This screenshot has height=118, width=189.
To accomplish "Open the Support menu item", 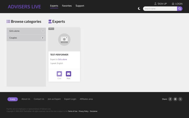I will [80, 6].
